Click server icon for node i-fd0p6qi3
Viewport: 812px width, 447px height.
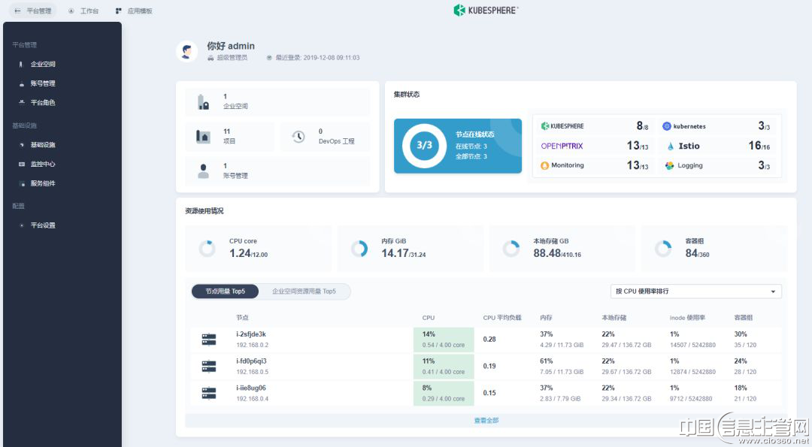point(209,367)
